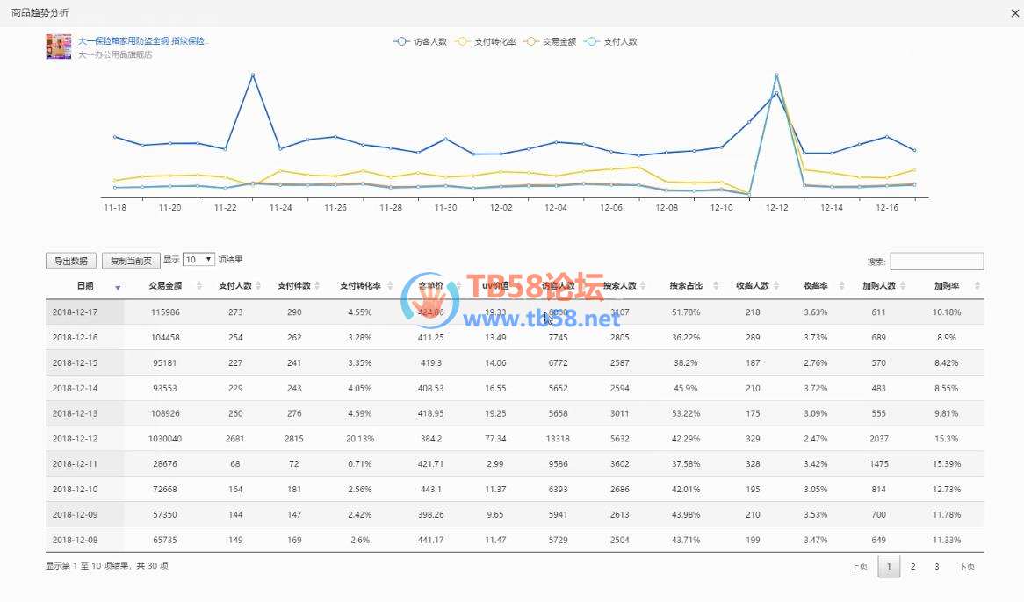The width and height of the screenshot is (1024, 602).
Task: Toggle the 访客人数 legend series
Action: click(421, 41)
